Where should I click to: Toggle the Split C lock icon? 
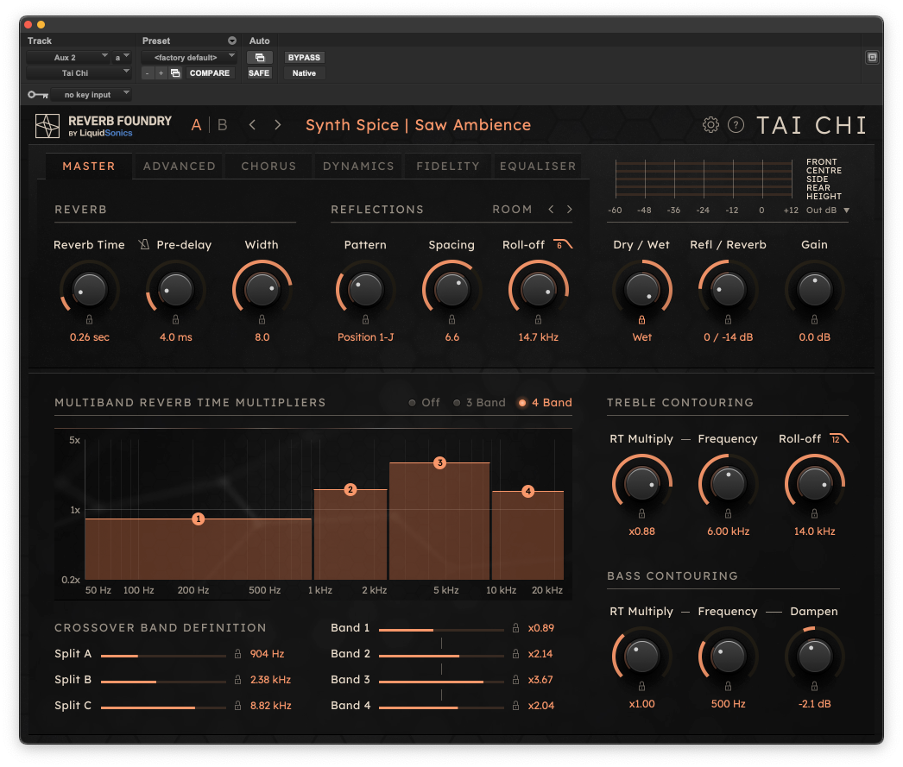coord(238,706)
